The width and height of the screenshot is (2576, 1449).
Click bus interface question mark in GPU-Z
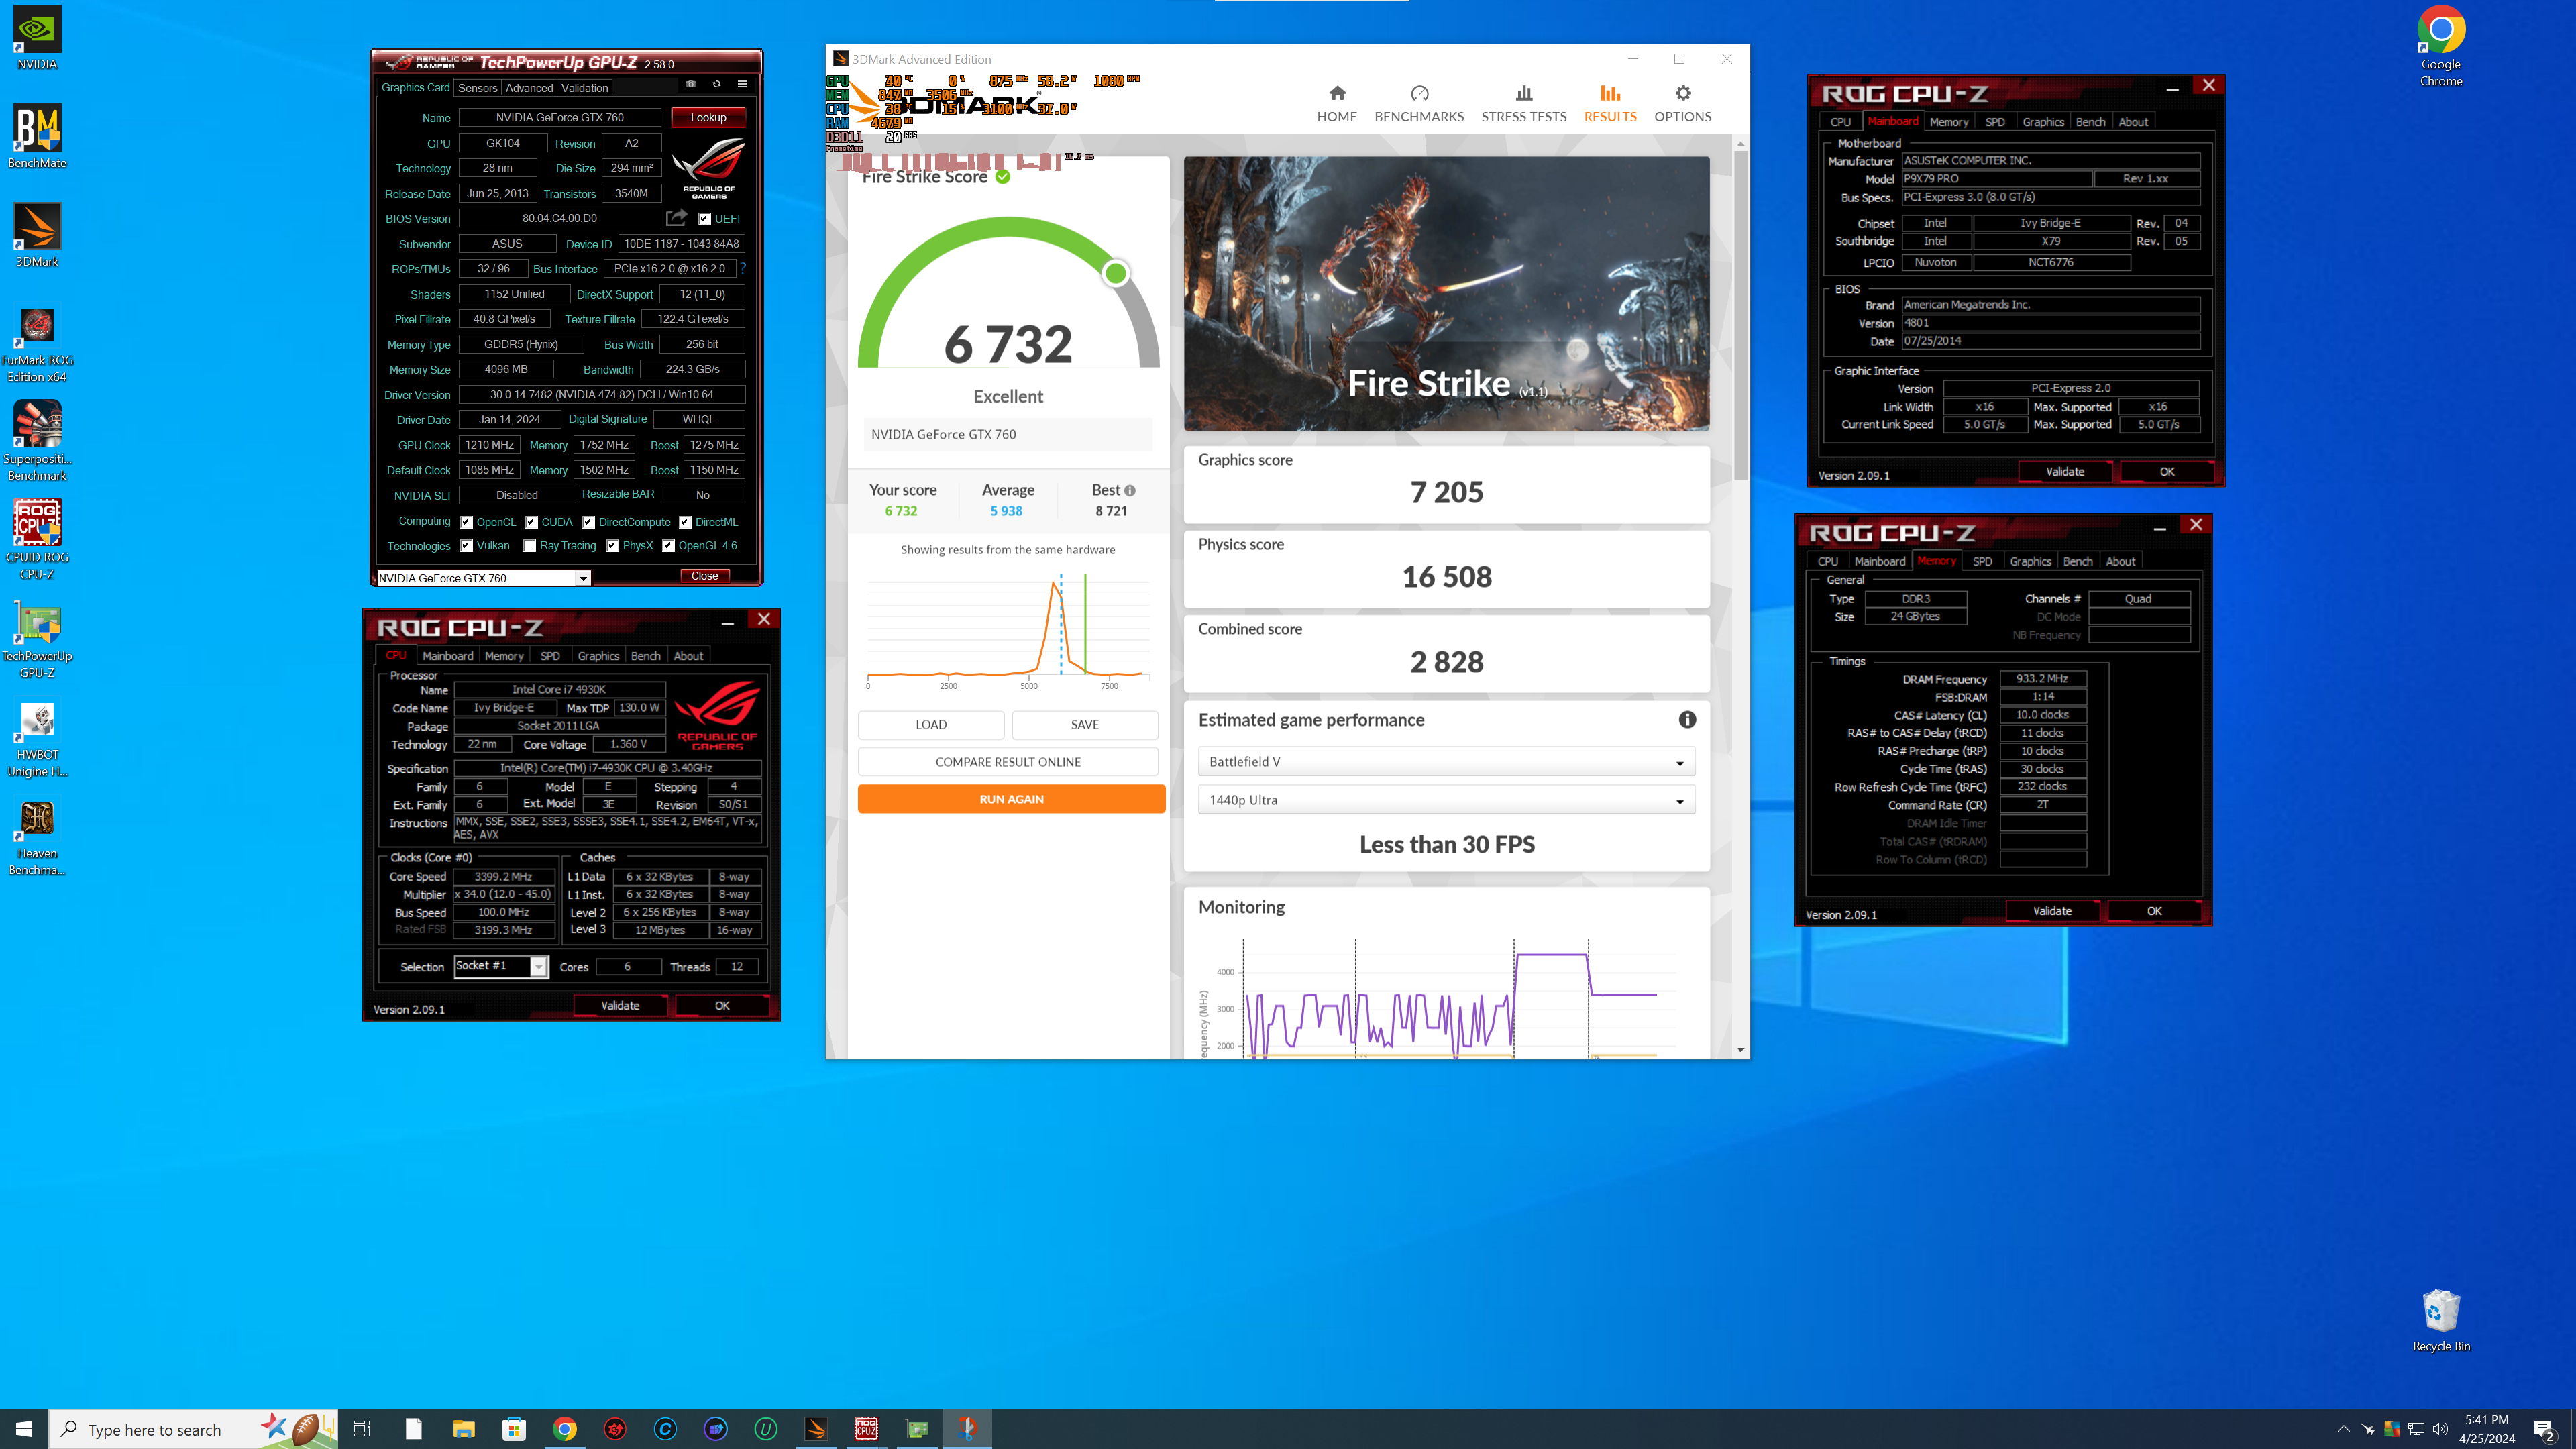[x=743, y=268]
